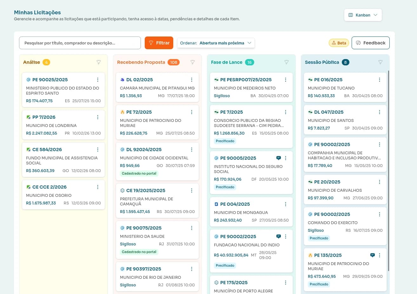Open the comment icon on PE 90005/2025 card
The width and height of the screenshot is (417, 294).
click(278, 158)
